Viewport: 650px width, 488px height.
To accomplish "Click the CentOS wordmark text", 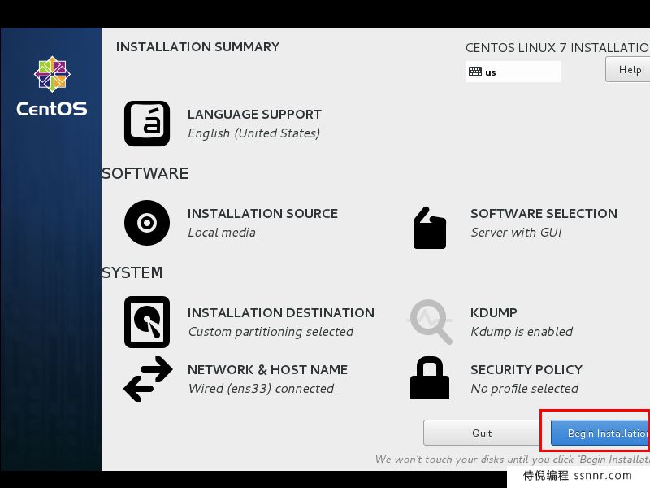I will click(x=52, y=109).
